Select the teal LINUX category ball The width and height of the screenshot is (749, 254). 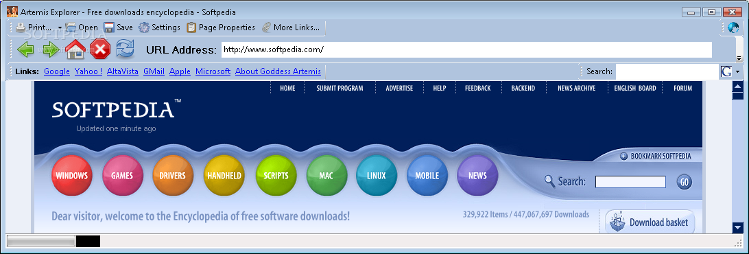click(x=377, y=176)
